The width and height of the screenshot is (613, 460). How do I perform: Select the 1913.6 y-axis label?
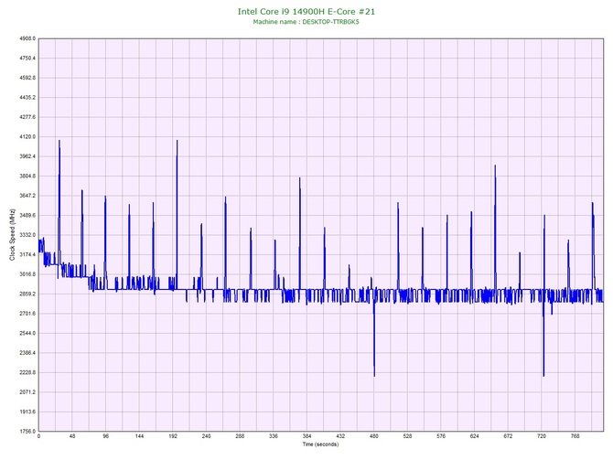click(x=27, y=412)
